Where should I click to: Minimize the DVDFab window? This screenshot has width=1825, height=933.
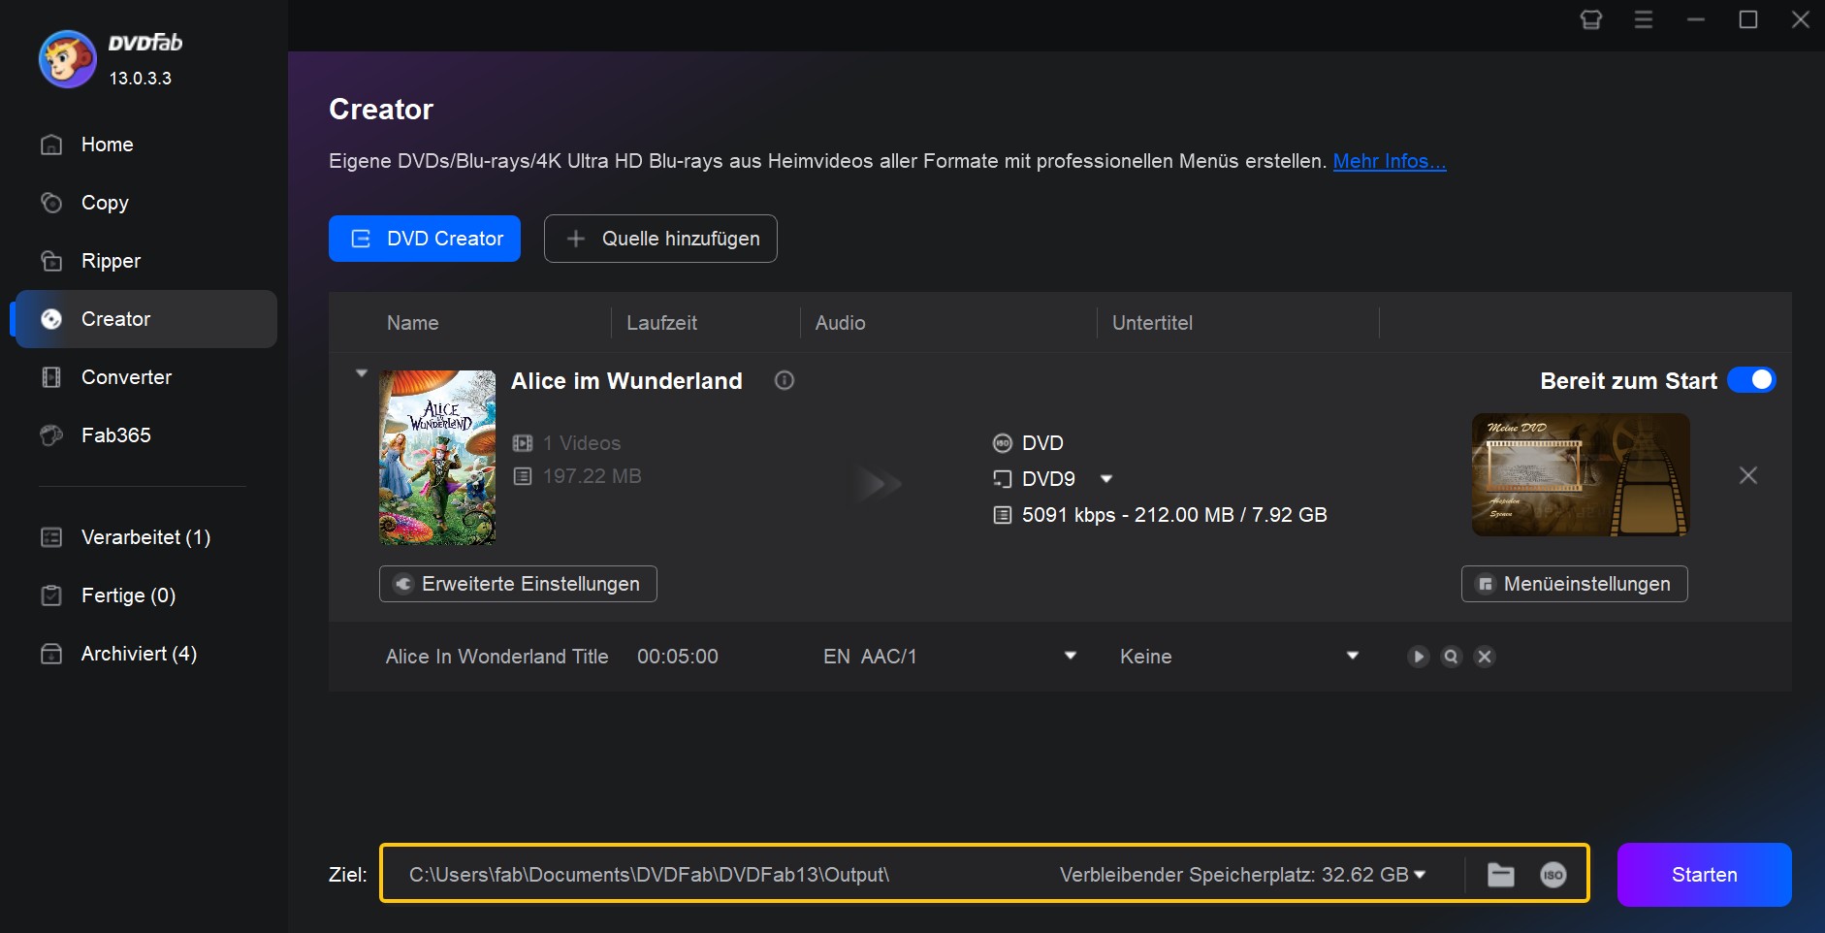pyautogui.click(x=1696, y=19)
